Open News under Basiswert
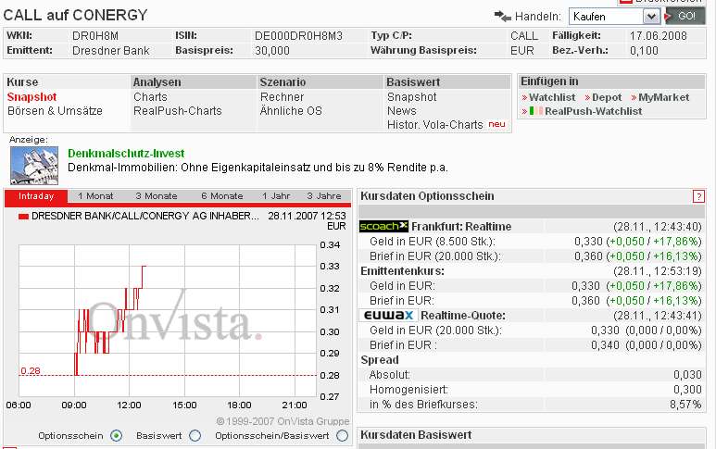The width and height of the screenshot is (716, 449). point(402,111)
